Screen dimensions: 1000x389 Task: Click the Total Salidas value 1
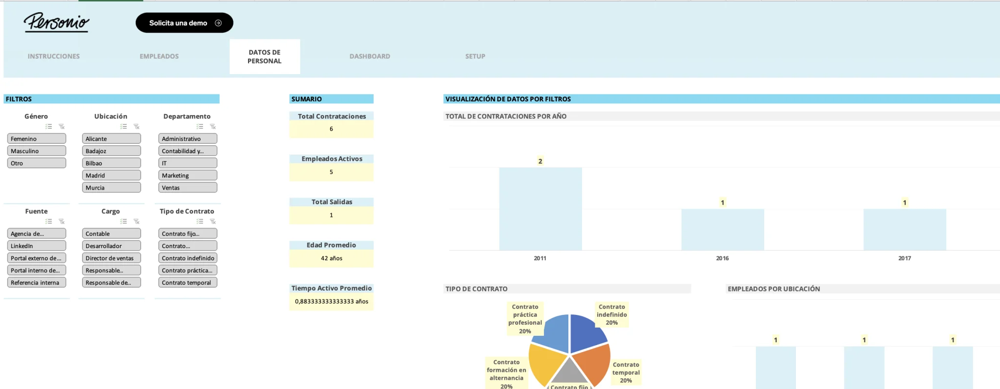click(x=332, y=215)
